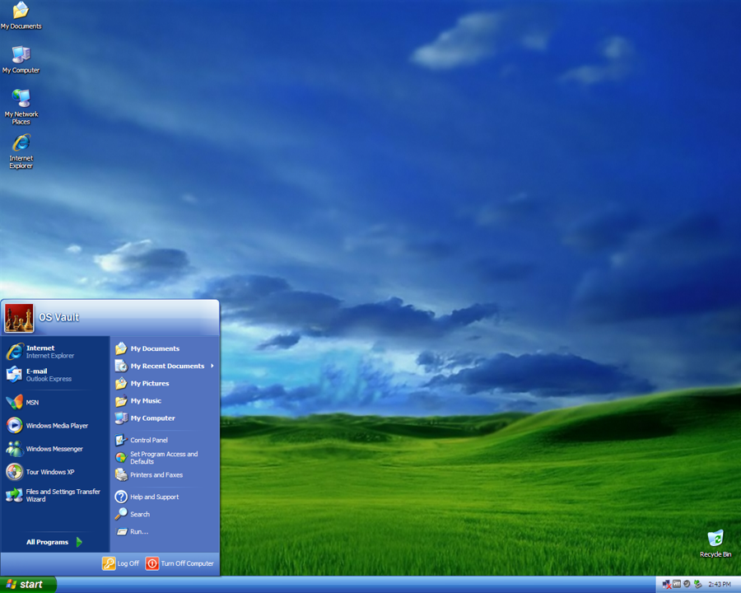Click the OS Vault chess user picture

click(19, 318)
